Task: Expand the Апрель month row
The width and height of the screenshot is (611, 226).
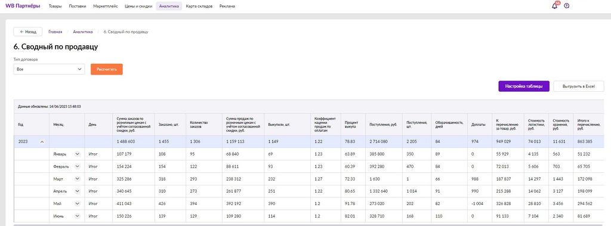Action: click(77, 191)
